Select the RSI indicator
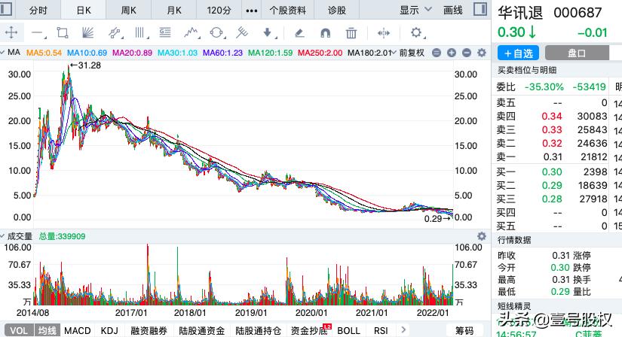 381,330
